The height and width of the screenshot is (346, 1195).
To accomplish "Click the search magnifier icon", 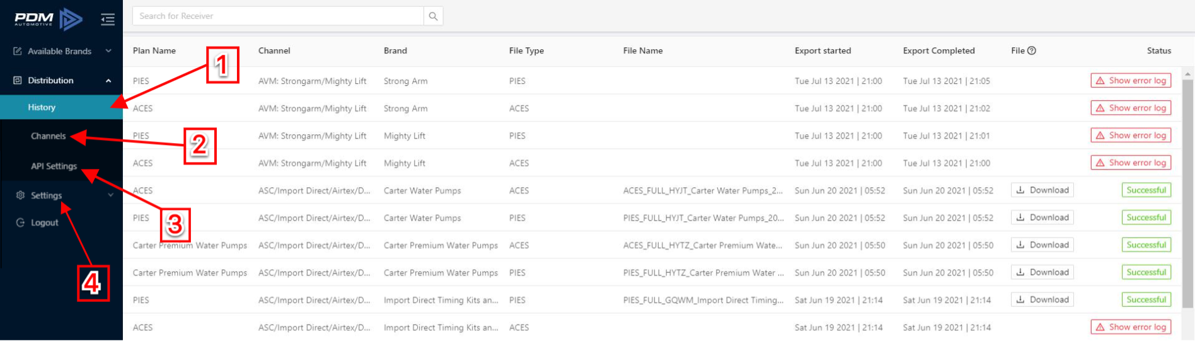I will (433, 16).
